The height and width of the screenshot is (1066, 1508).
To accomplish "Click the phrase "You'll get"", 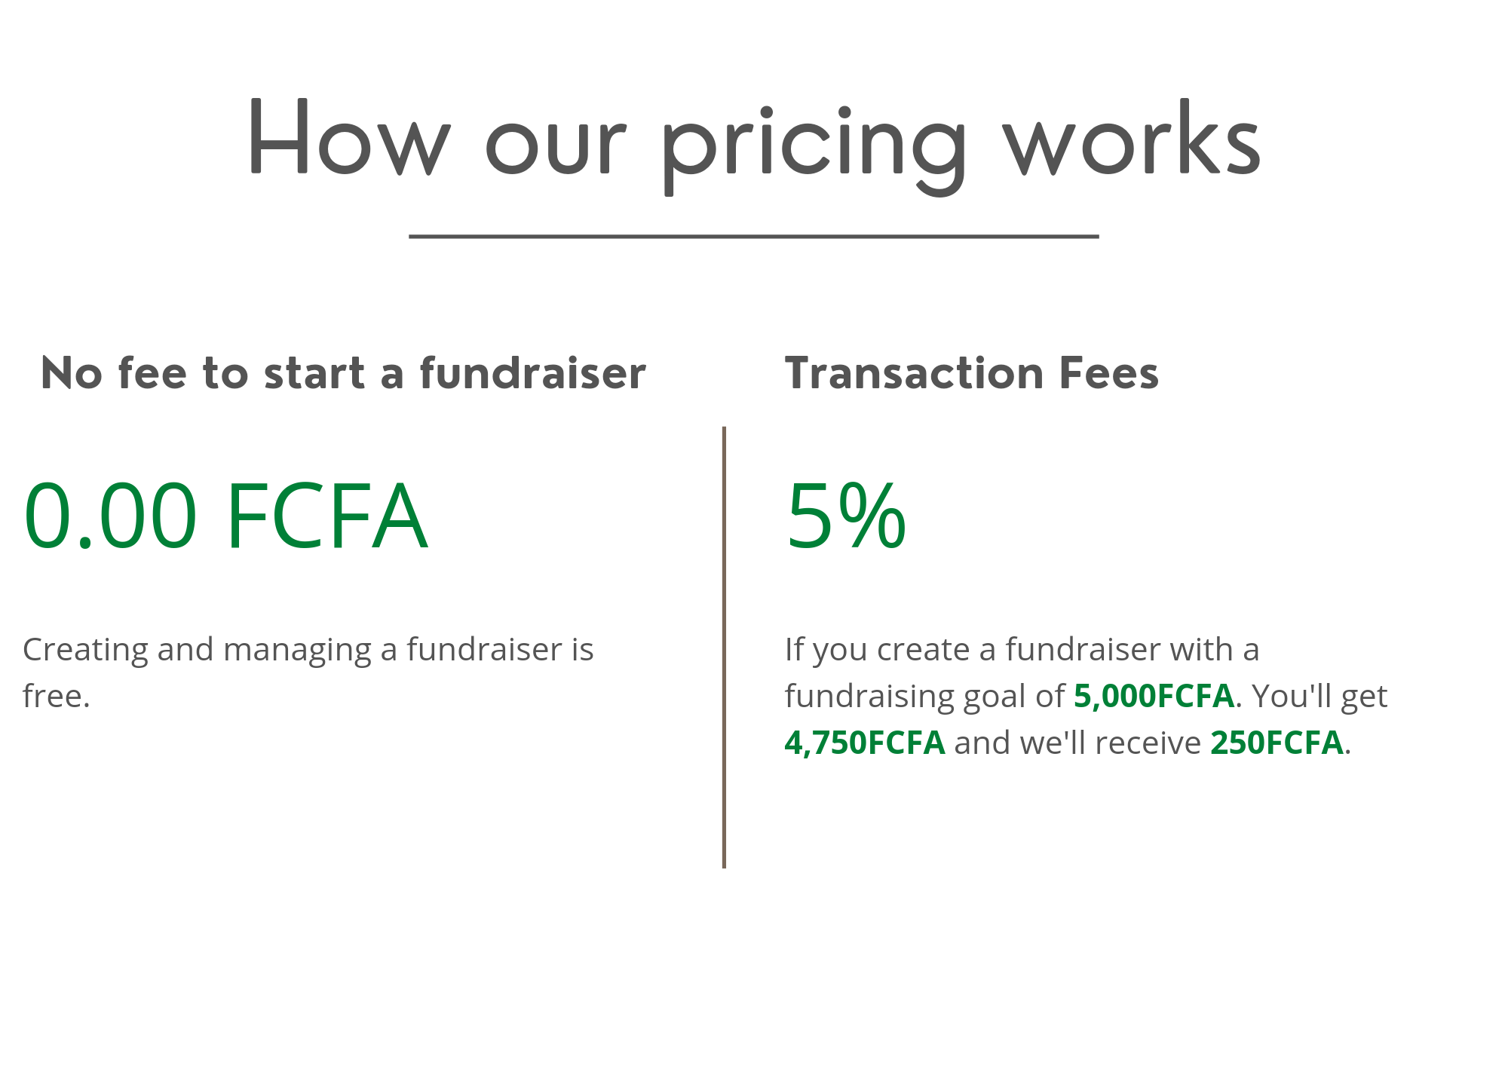I will point(1319,697).
